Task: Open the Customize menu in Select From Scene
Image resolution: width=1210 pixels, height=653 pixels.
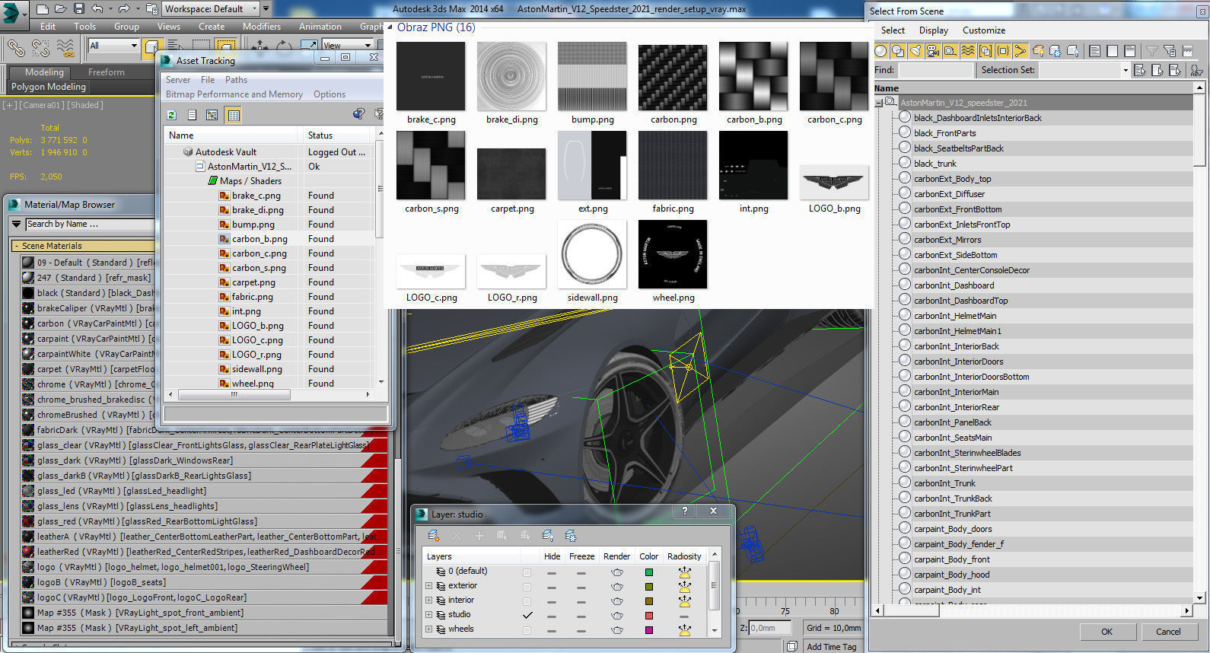Action: pyautogui.click(x=983, y=30)
